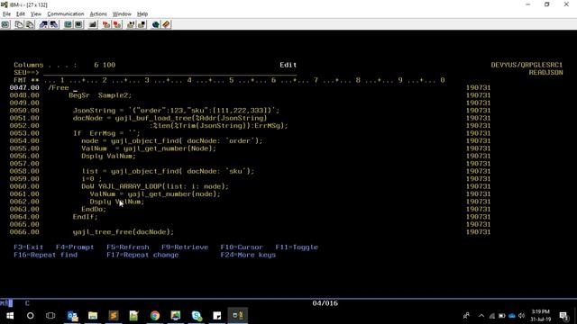Click the Cortana search circle icon
577x324 pixels.
coord(30,316)
